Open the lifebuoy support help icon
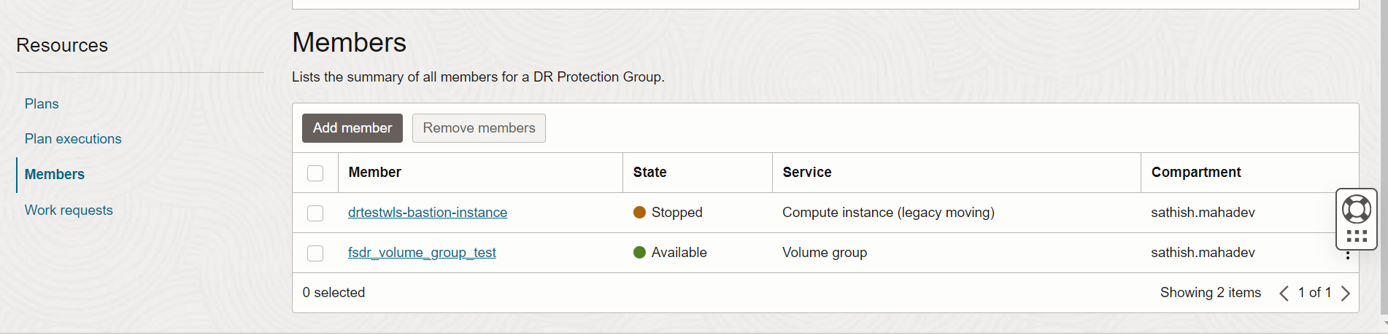The height and width of the screenshot is (335, 1388). pos(1356,210)
